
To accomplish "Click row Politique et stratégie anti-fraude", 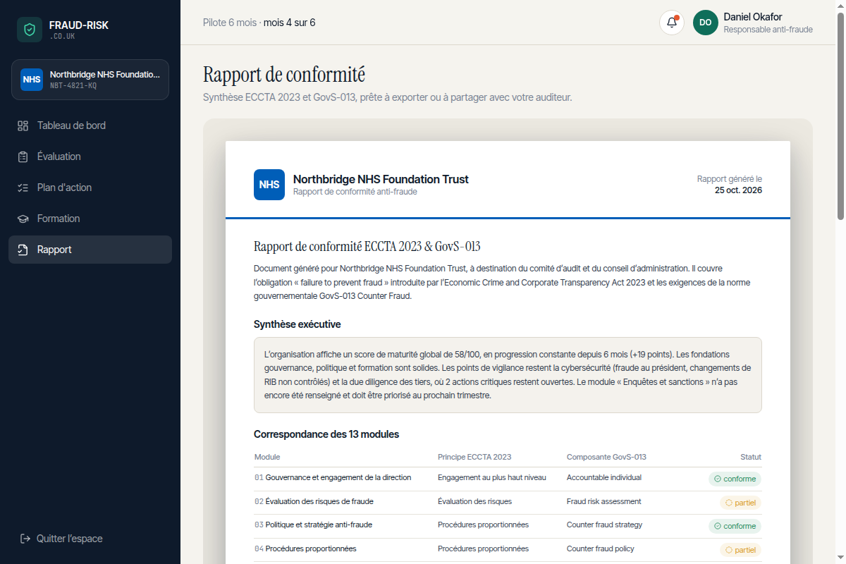I will 508,526.
